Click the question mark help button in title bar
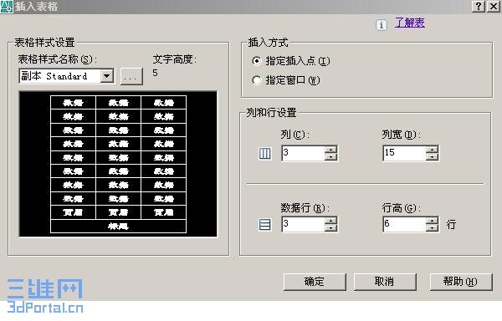502x321 pixels. (x=479, y=6)
